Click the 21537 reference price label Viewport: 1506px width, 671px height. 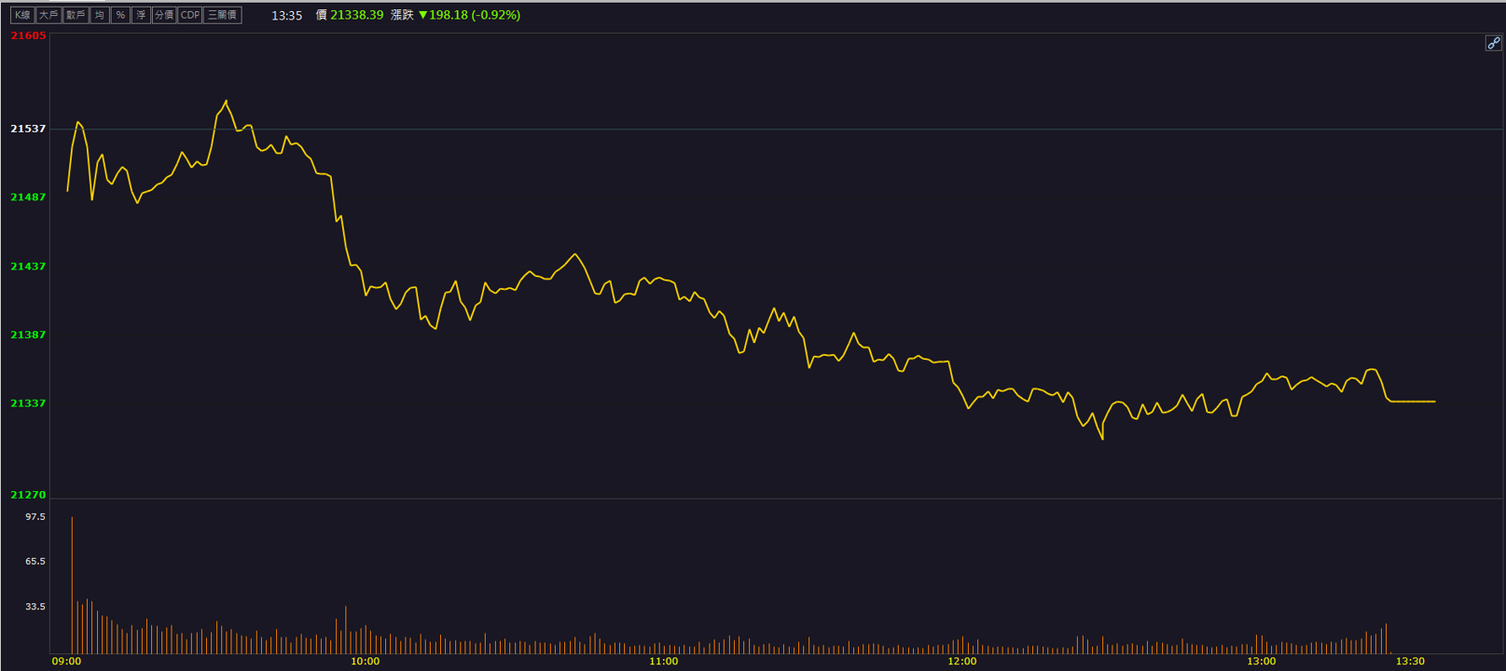(28, 129)
